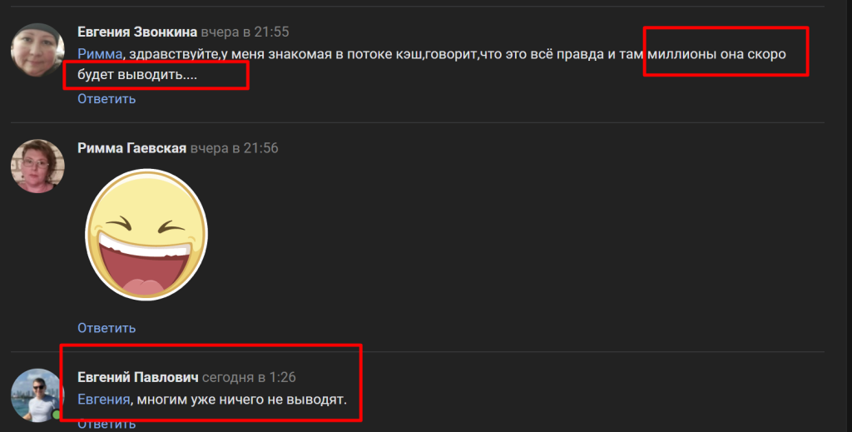Open the comment timestamp вчера в 21:56

(234, 148)
